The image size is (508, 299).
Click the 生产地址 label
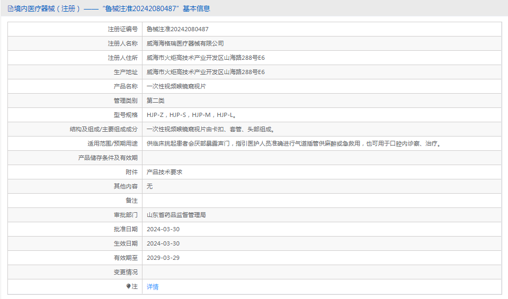[126, 72]
